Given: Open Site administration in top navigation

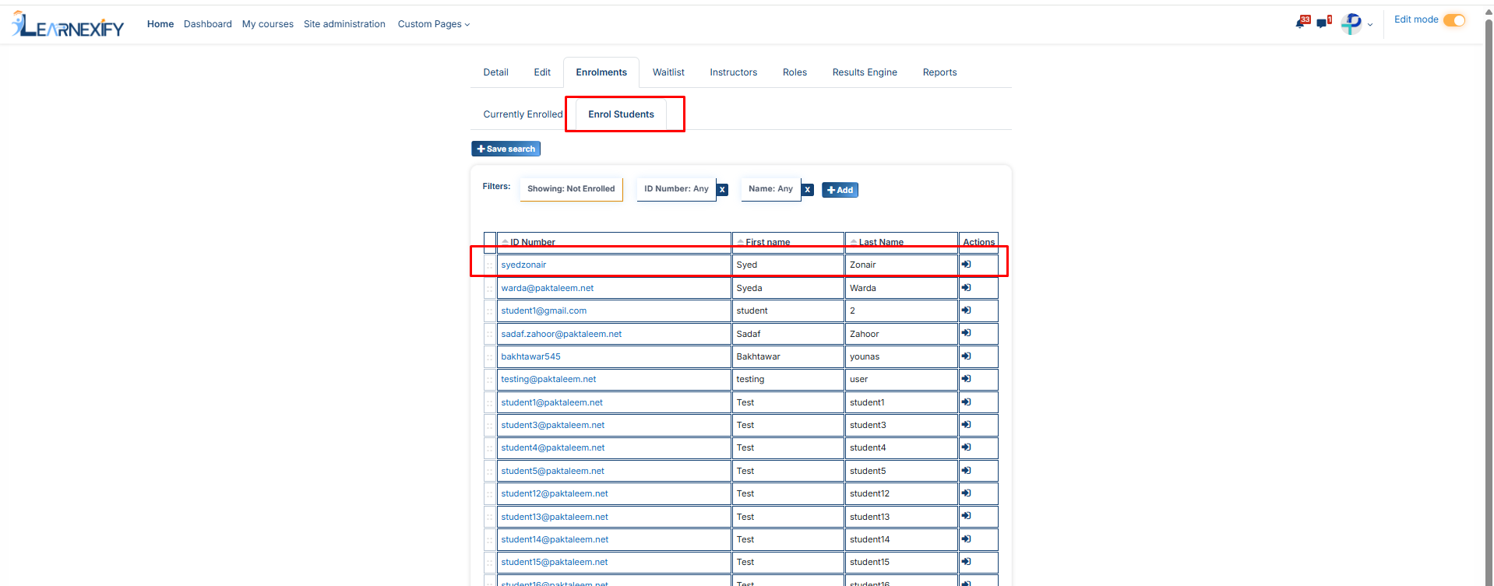Looking at the screenshot, I should click(344, 24).
